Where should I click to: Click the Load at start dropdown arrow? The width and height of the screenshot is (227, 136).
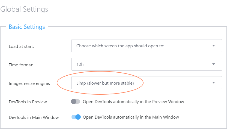click(214, 46)
